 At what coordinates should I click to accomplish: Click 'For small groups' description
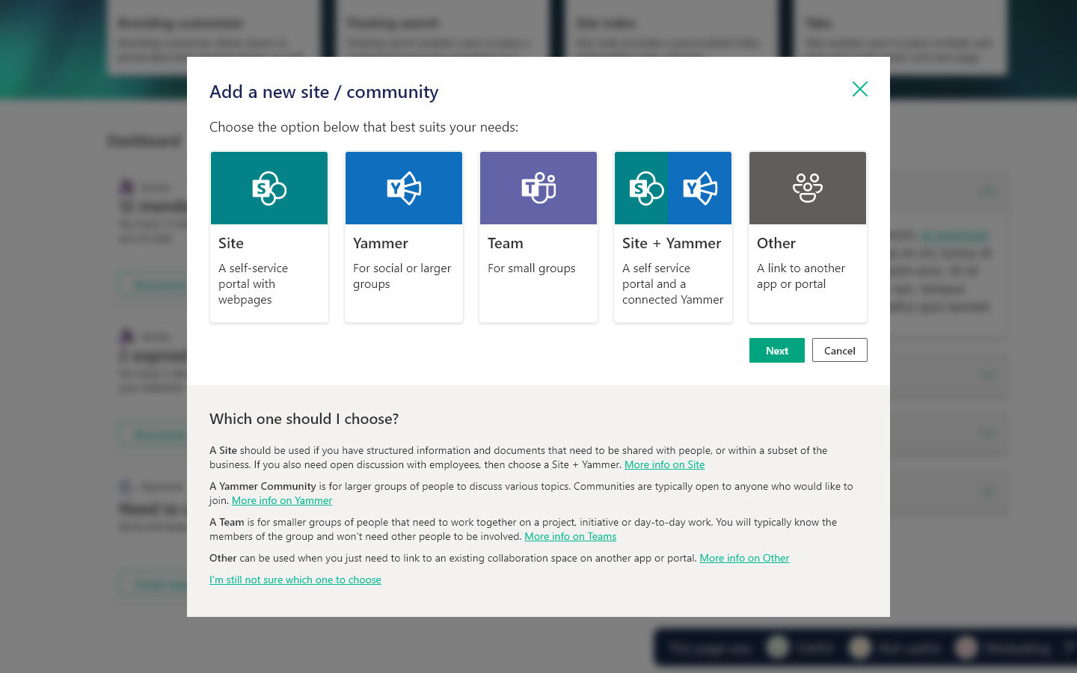click(x=532, y=268)
